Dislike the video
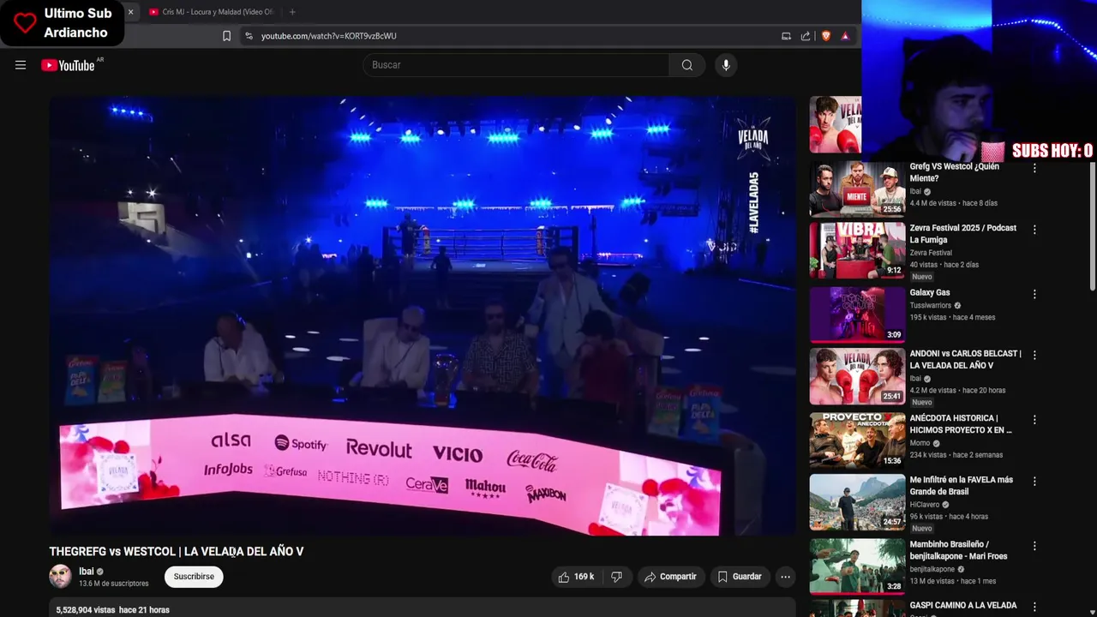The height and width of the screenshot is (617, 1097). (616, 577)
